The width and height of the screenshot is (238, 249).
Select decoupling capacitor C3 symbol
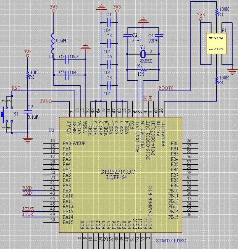[x=109, y=43]
